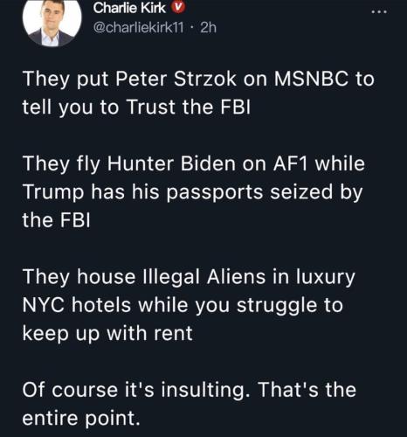Click the red verified badge beside the name

(177, 8)
